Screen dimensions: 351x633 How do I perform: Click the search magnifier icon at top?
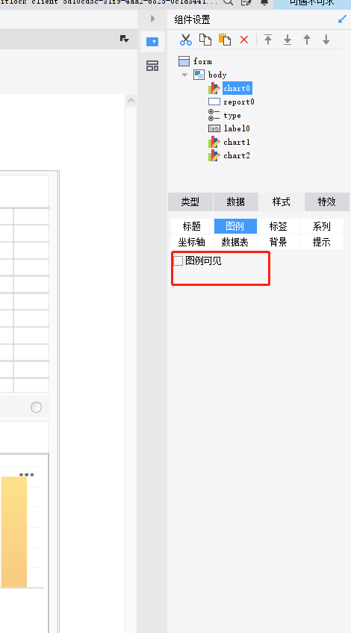229,2
